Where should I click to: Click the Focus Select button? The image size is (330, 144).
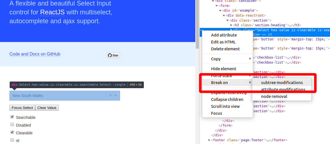tap(22, 108)
